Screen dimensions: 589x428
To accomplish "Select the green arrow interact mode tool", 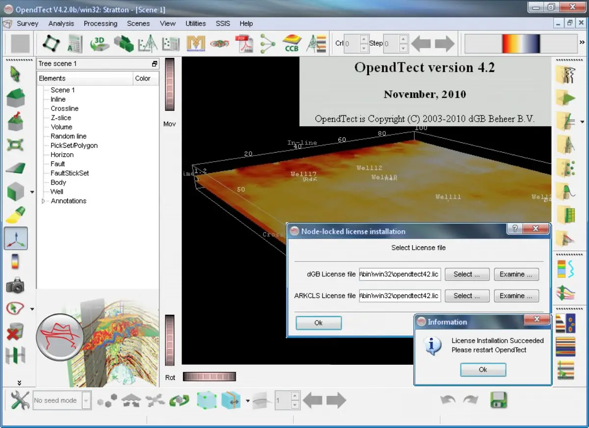I will click(16, 75).
